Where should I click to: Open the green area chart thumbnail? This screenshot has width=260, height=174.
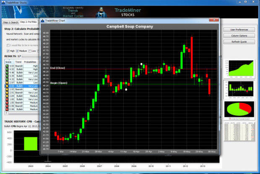click(x=239, y=69)
